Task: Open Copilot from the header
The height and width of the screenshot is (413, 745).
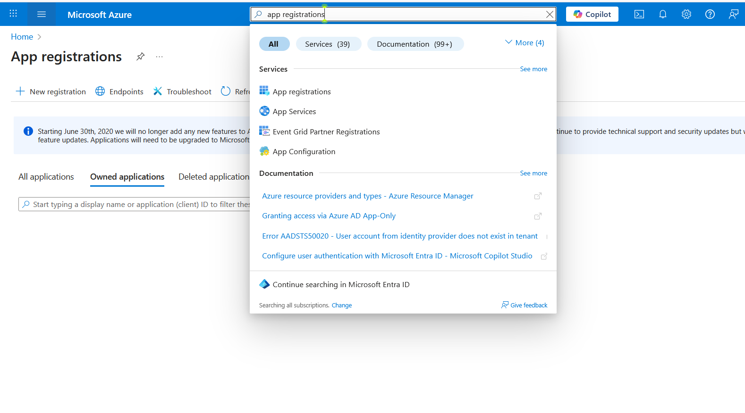Action: tap(592, 14)
